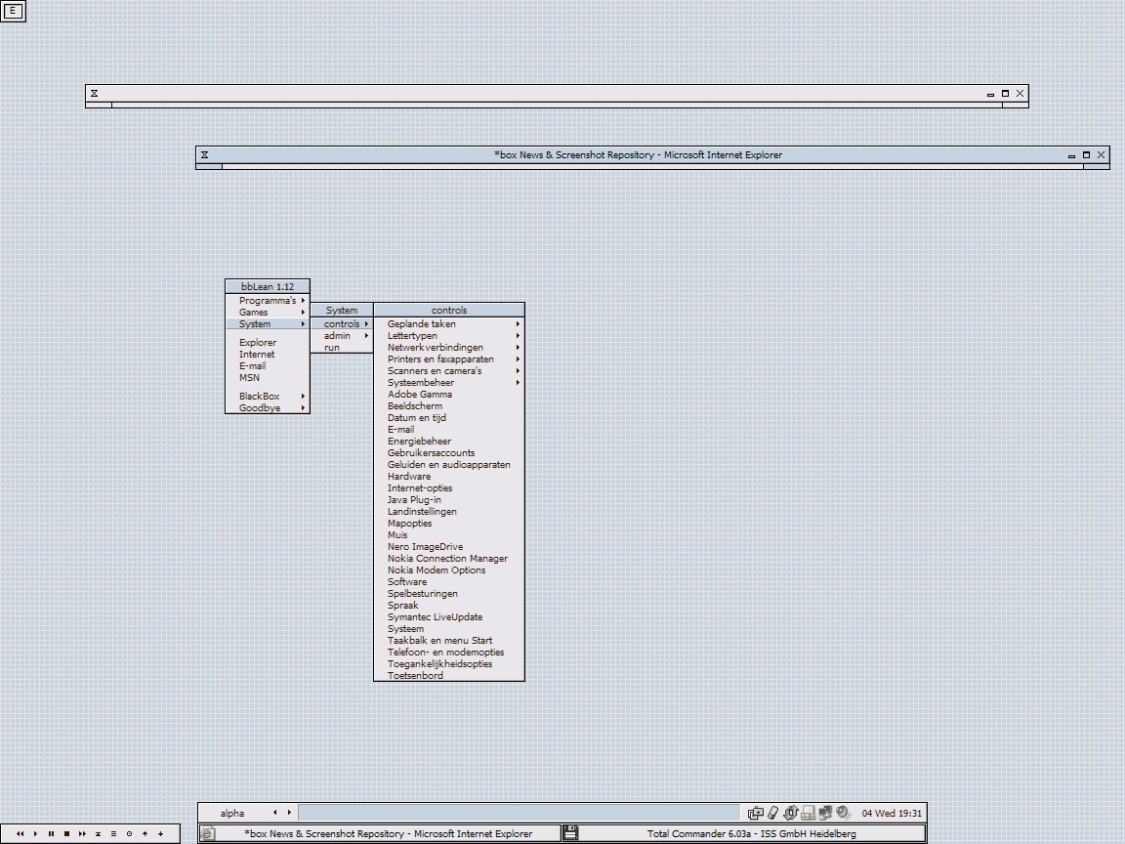Image resolution: width=1125 pixels, height=844 pixels.
Task: Open Toetsenbord settings
Action: [x=449, y=675]
